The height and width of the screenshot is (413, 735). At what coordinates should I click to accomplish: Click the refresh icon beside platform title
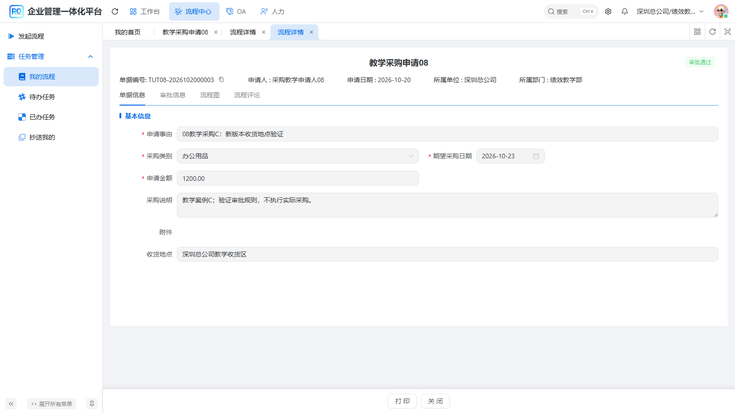(x=115, y=11)
